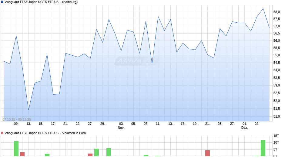Click the x-axis date label '05.'
Screen dimensions: 285x159
coord(133,124)
